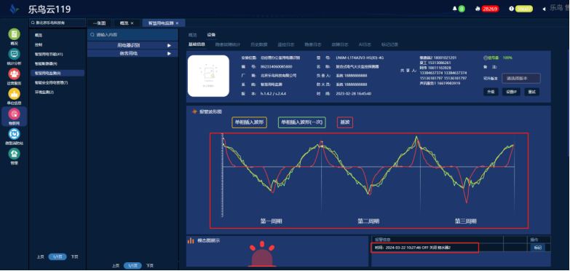Open the 统计分析 statistics sidebar icon
Screen dimensions: 570x271
point(14,54)
